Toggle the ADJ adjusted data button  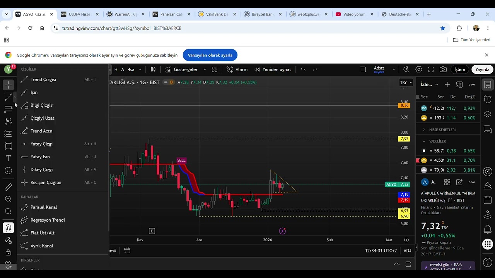click(x=407, y=251)
